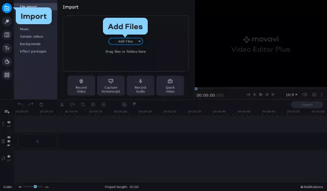
Task: Click the 'Project length: 00:00' text
Action: [122, 187]
